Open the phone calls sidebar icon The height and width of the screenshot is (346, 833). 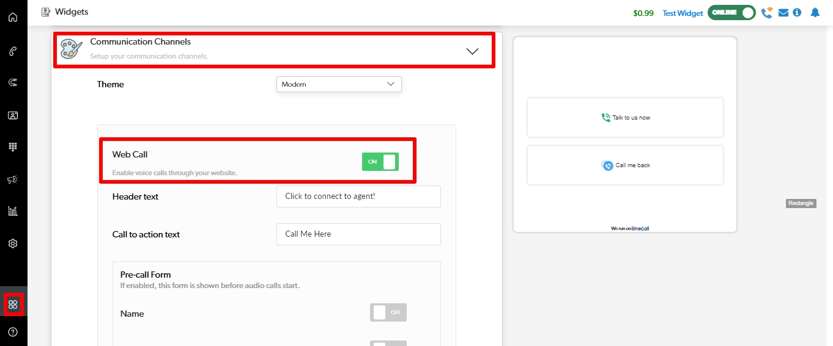click(x=13, y=51)
